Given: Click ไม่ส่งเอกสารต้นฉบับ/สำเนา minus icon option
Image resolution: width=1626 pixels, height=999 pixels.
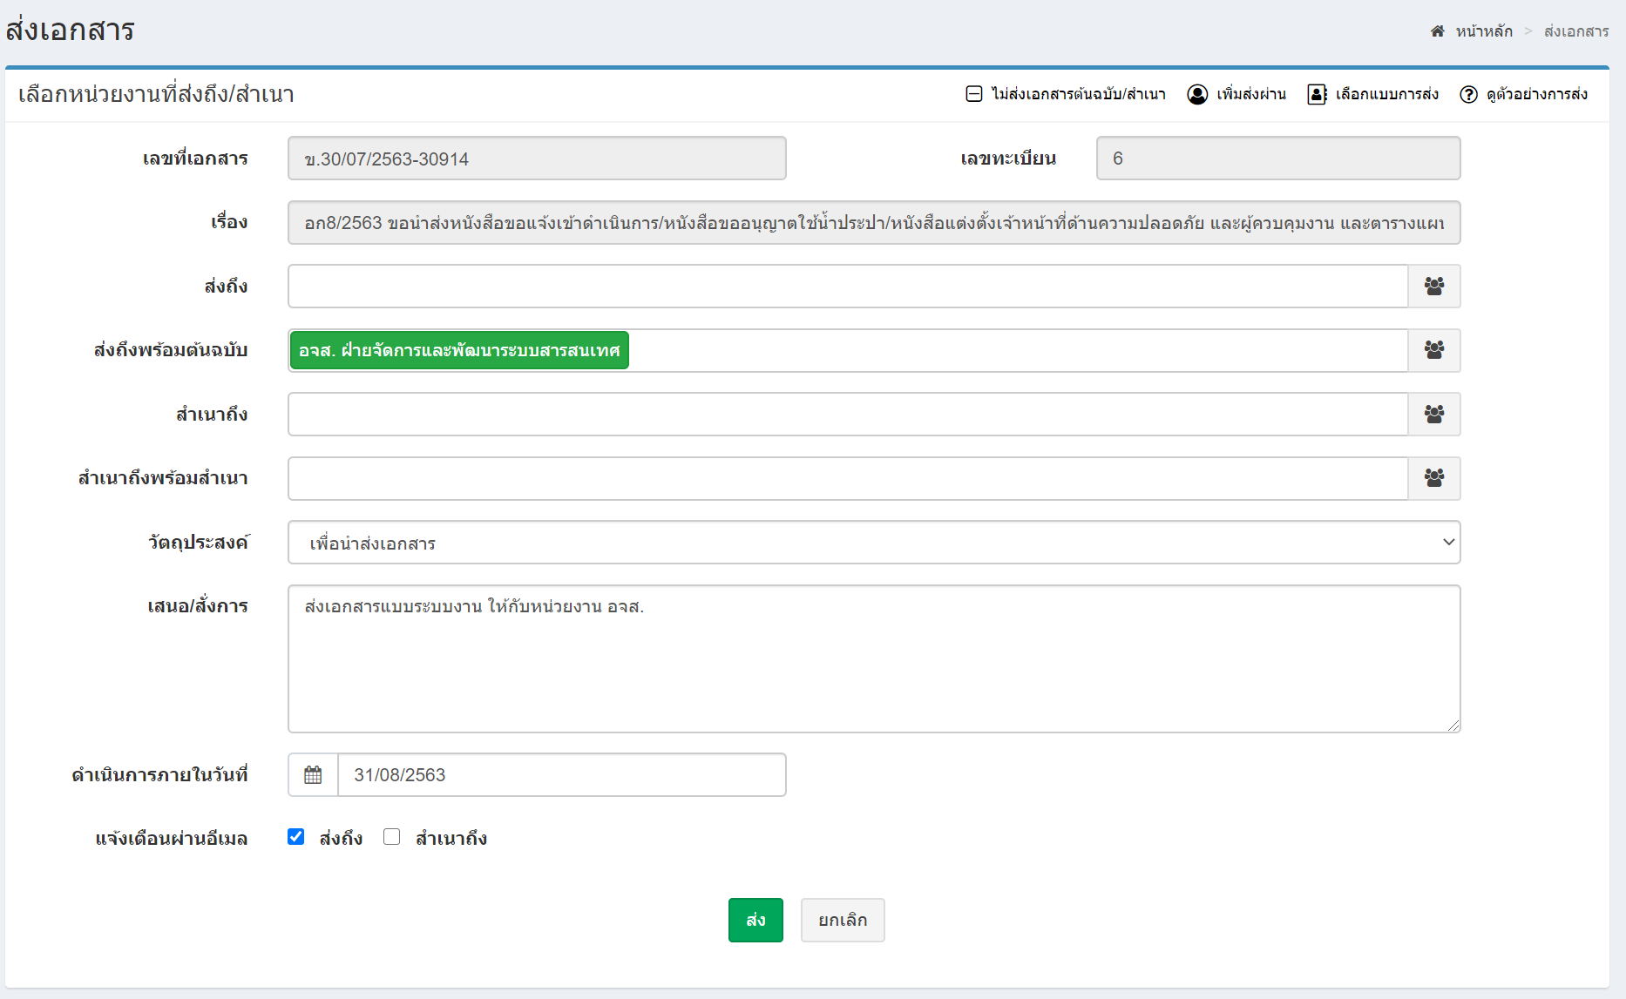Looking at the screenshot, I should [974, 94].
